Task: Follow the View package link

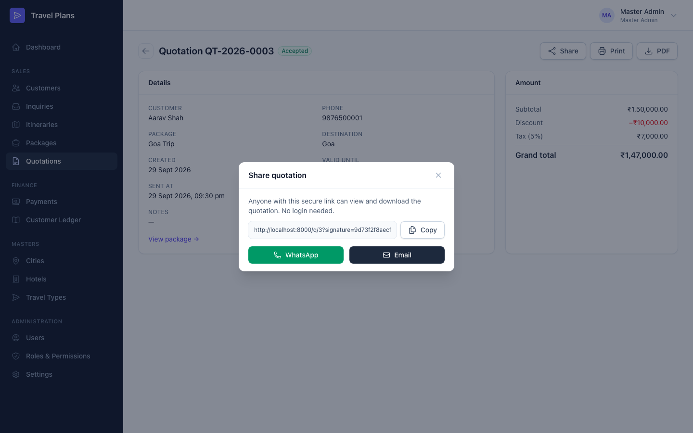Action: click(x=174, y=239)
